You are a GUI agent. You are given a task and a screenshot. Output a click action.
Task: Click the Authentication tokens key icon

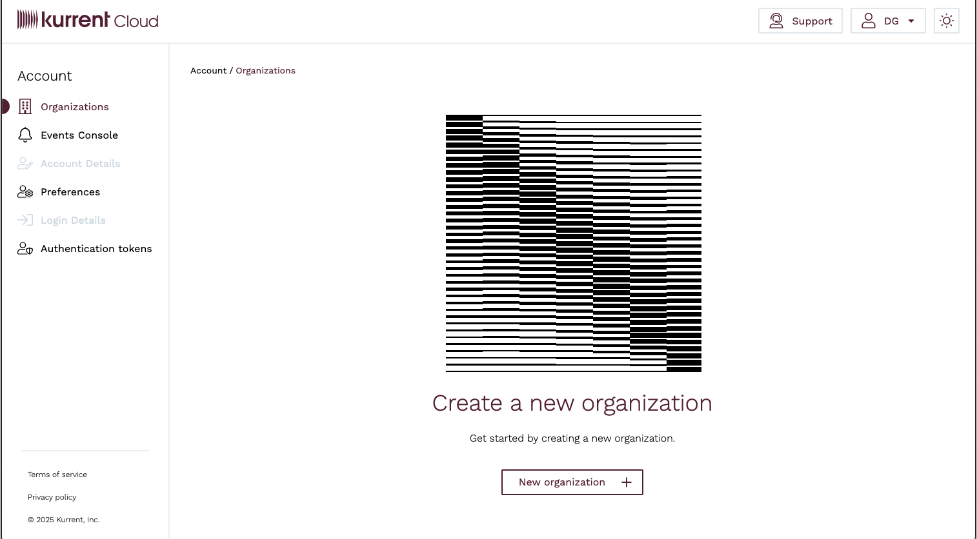pyautogui.click(x=25, y=248)
